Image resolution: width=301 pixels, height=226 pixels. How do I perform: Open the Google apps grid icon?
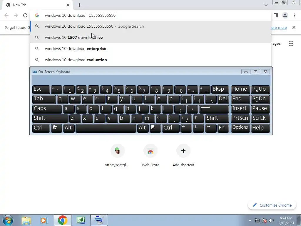(291, 44)
